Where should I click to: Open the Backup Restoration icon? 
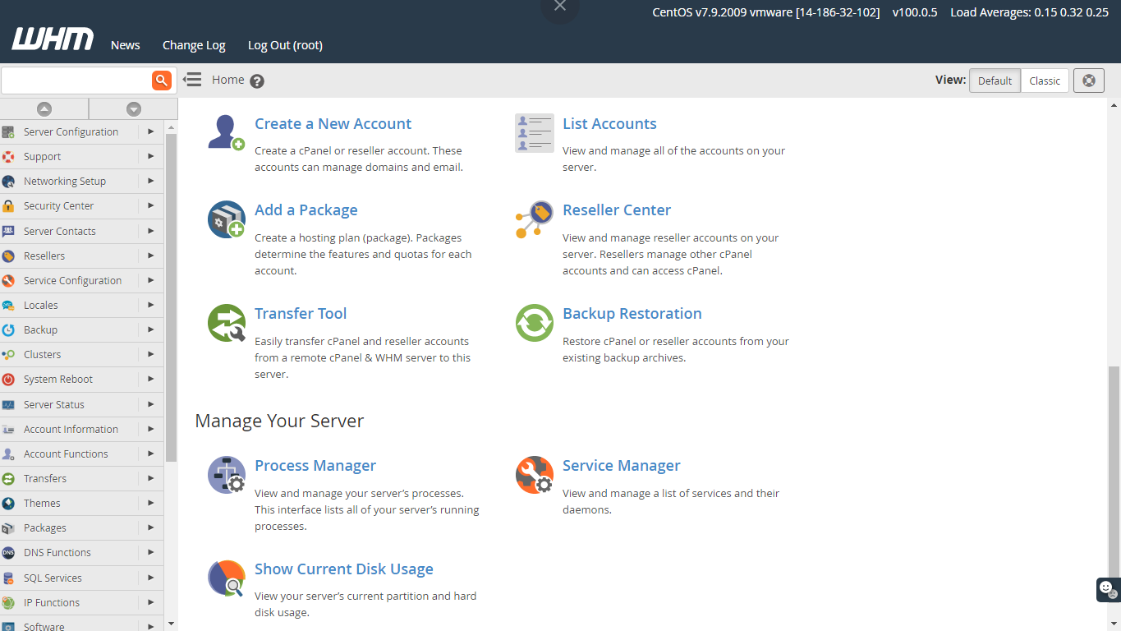tap(534, 323)
